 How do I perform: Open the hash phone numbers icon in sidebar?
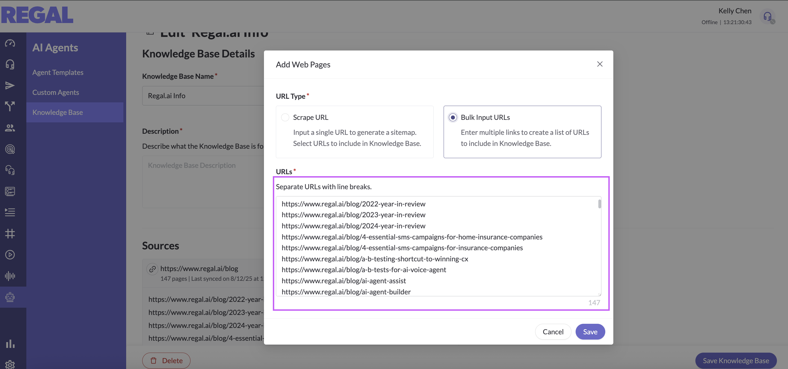pyautogui.click(x=10, y=233)
